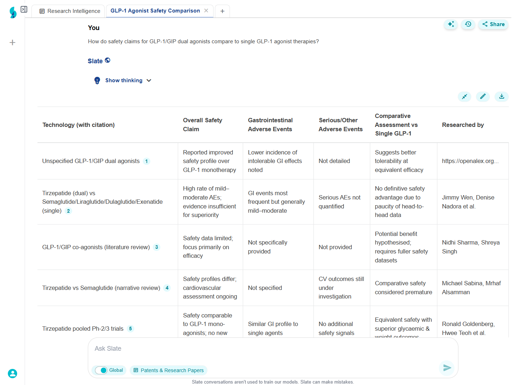The height and width of the screenshot is (385, 512).
Task: Open citation 2 reference badge
Action: 69,211
